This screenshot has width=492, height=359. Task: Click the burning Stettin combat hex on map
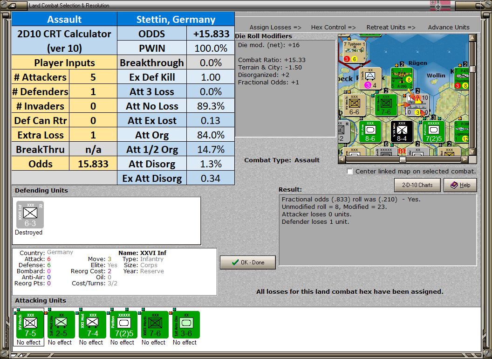coord(417,105)
